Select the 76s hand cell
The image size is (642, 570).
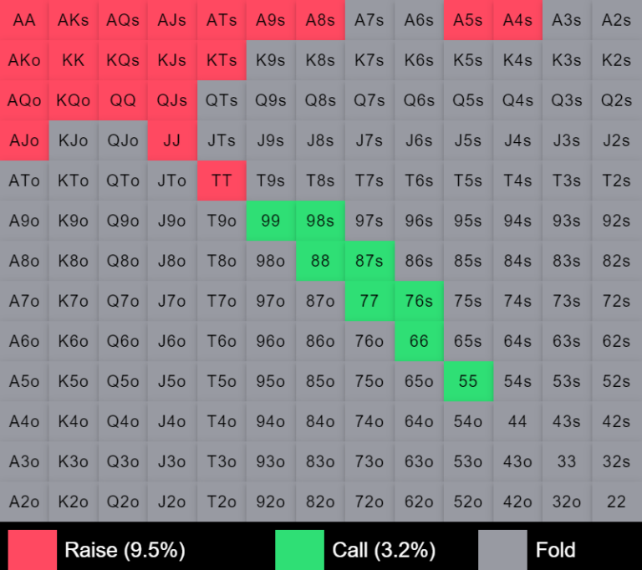(419, 301)
